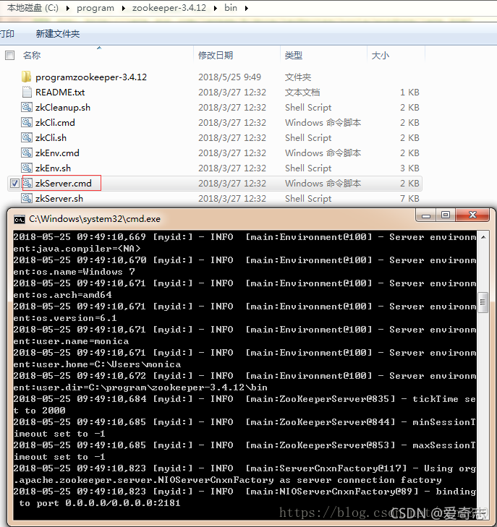The image size is (497, 527).
Task: Click 7 KB size of zkServer.sh
Action: click(409, 199)
